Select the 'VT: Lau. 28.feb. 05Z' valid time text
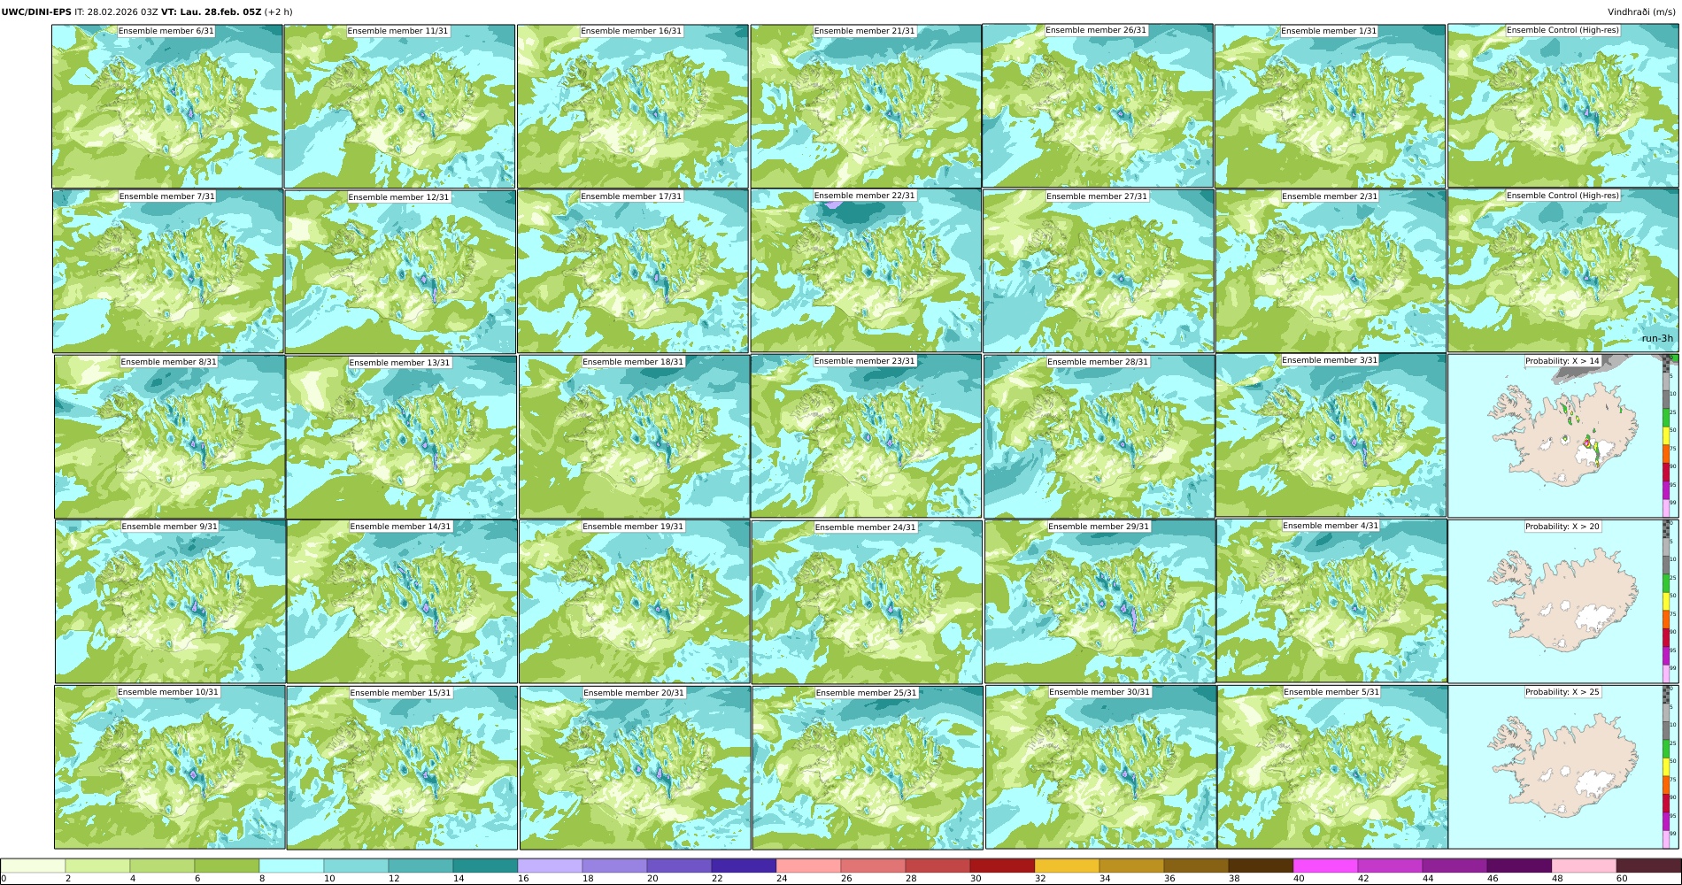Viewport: 1682px width, 885px height. pyautogui.click(x=211, y=12)
